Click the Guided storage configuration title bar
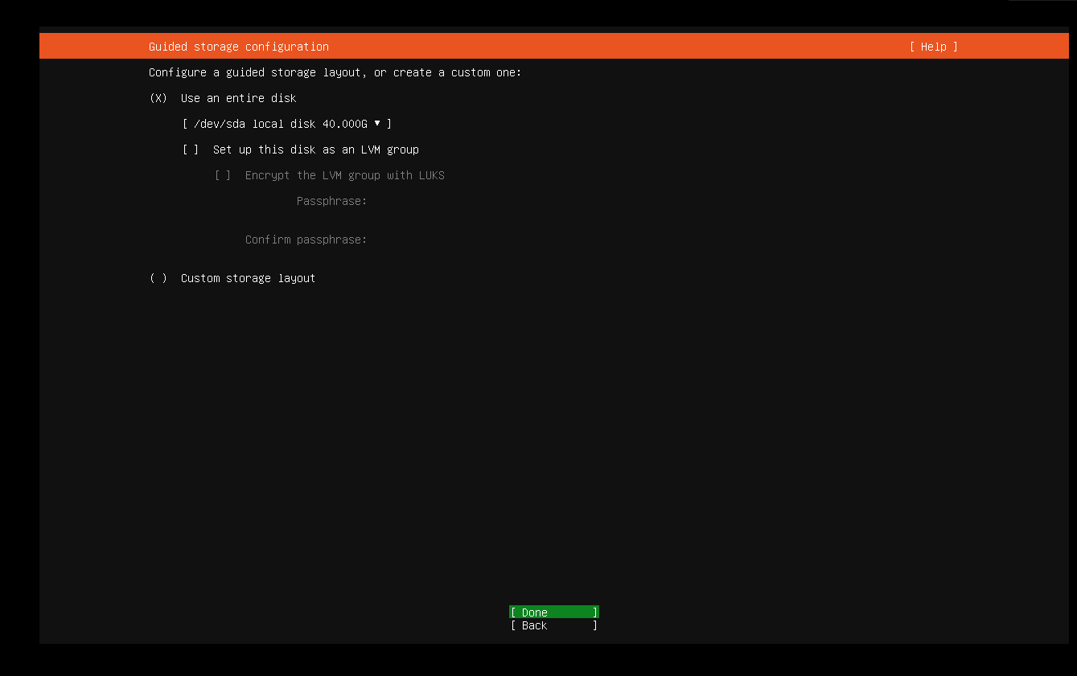Viewport: 1077px width, 676px height. [238, 46]
